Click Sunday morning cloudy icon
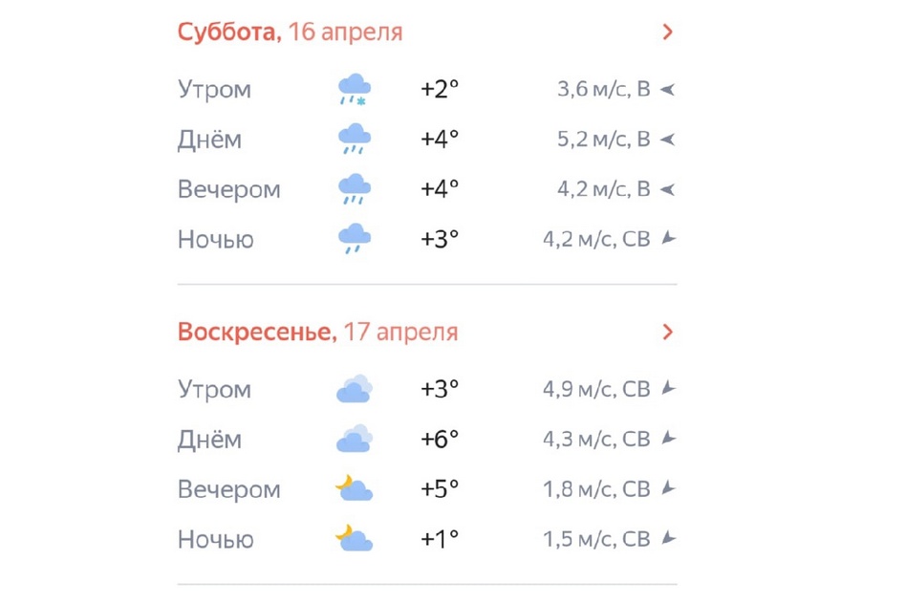Image resolution: width=906 pixels, height=604 pixels. click(x=354, y=389)
